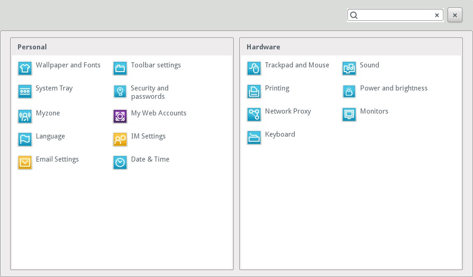
Task: Select the Security and passwords icon
Action: click(x=120, y=91)
